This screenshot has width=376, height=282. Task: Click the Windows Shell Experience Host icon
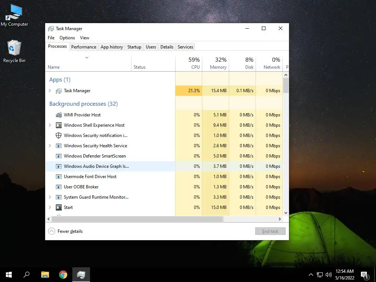click(58, 125)
